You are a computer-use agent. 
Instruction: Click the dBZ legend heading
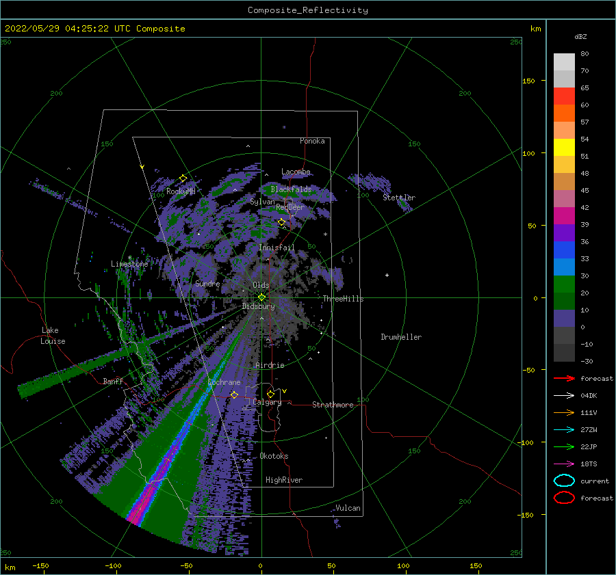click(580, 36)
